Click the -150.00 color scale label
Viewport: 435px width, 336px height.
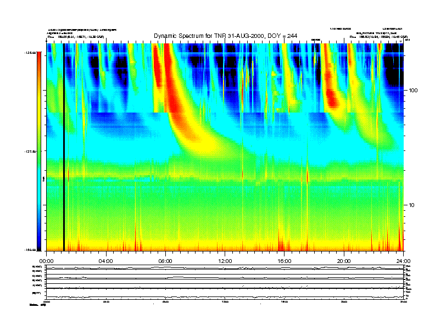click(x=30, y=250)
